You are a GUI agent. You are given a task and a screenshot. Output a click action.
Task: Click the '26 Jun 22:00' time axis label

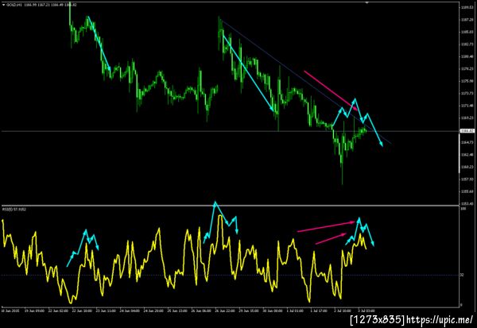(224, 311)
